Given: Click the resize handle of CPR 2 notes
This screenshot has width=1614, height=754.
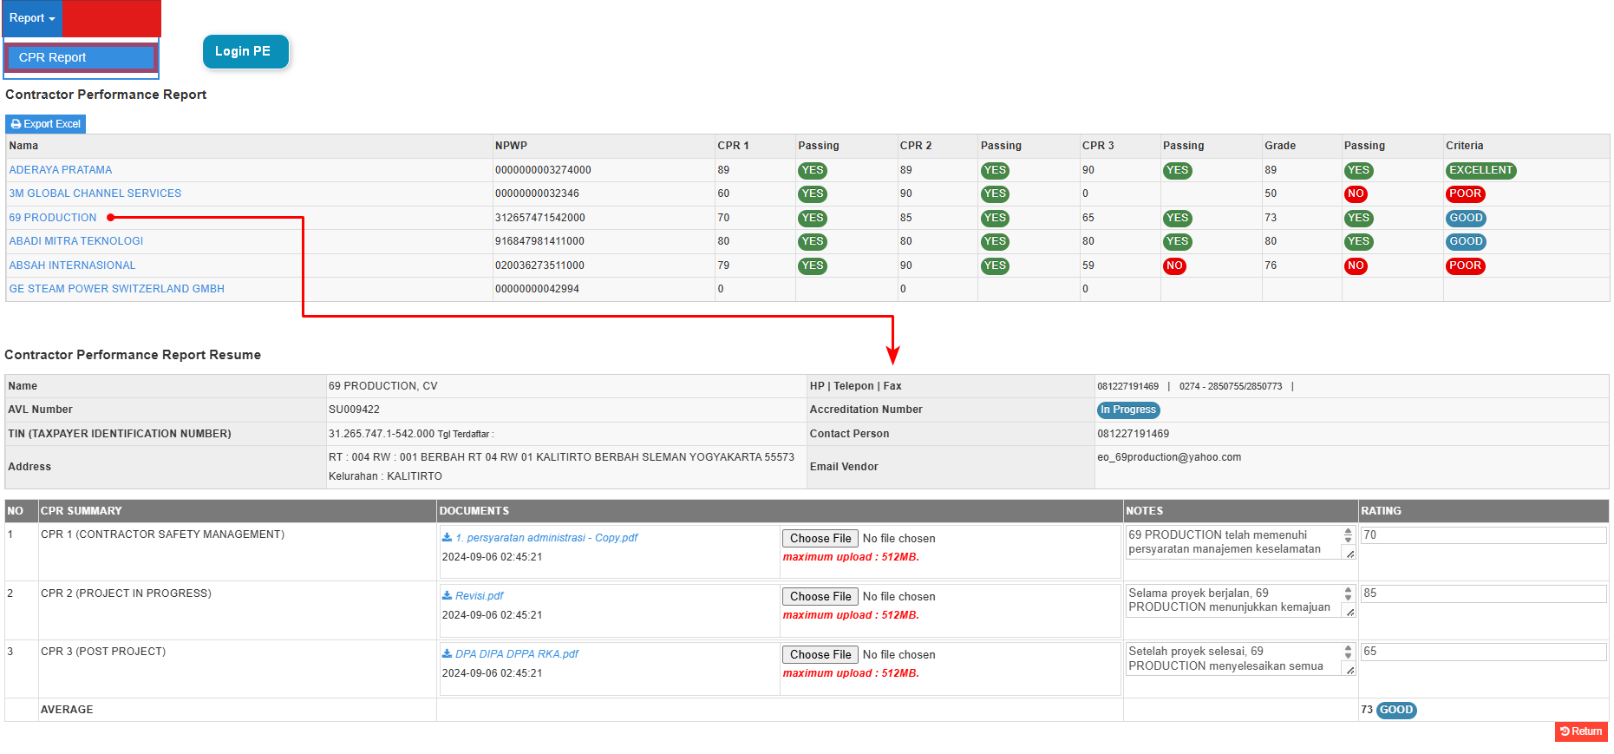Looking at the screenshot, I should click(1349, 612).
